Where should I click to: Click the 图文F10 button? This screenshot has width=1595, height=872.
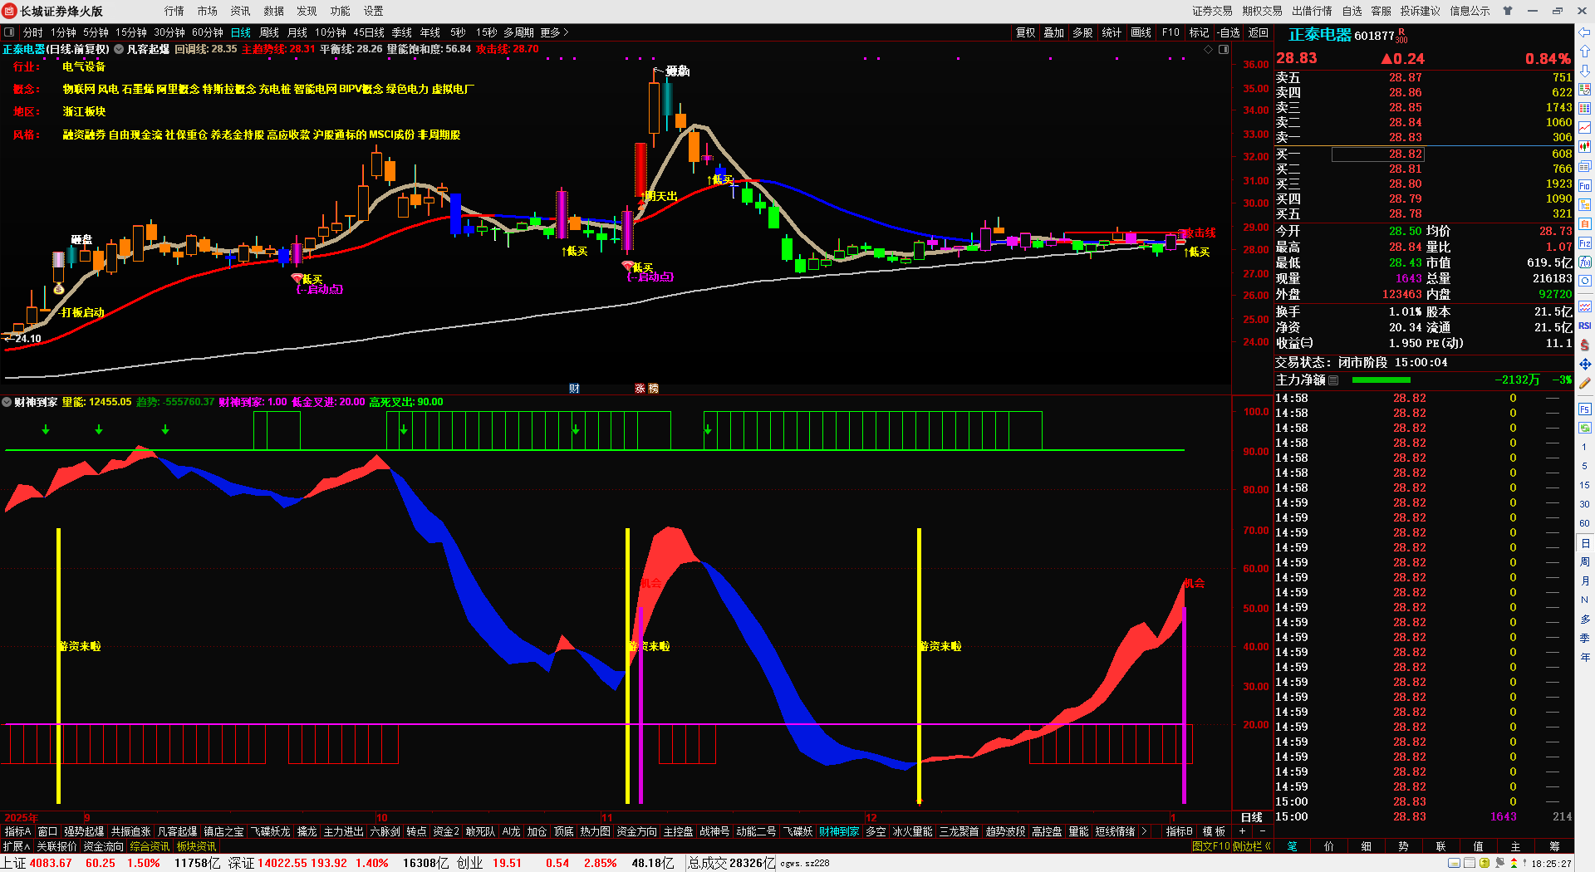pos(1210,846)
